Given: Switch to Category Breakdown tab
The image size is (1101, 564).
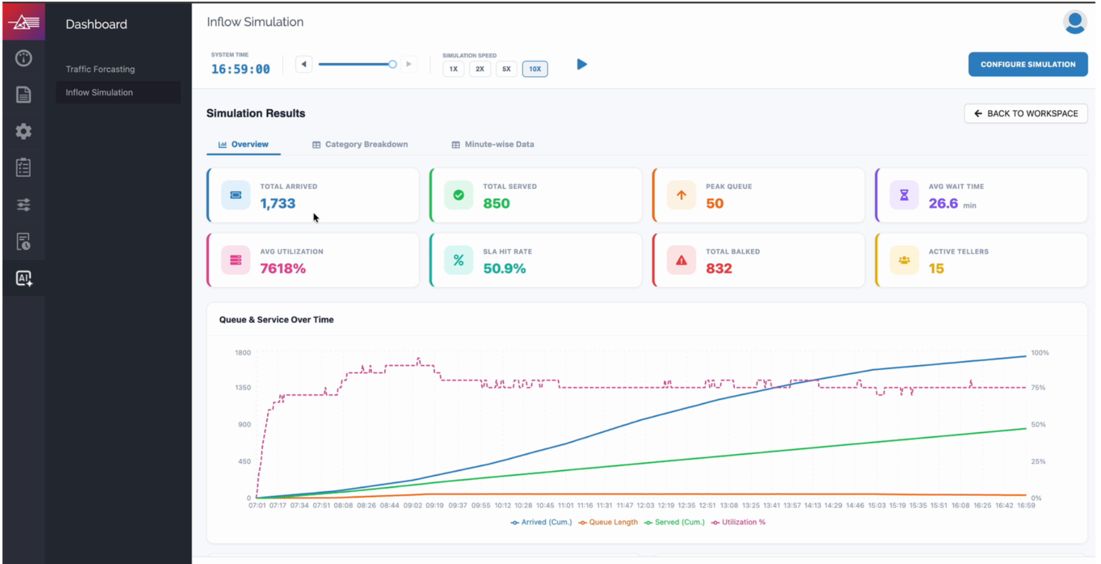Looking at the screenshot, I should coord(360,145).
